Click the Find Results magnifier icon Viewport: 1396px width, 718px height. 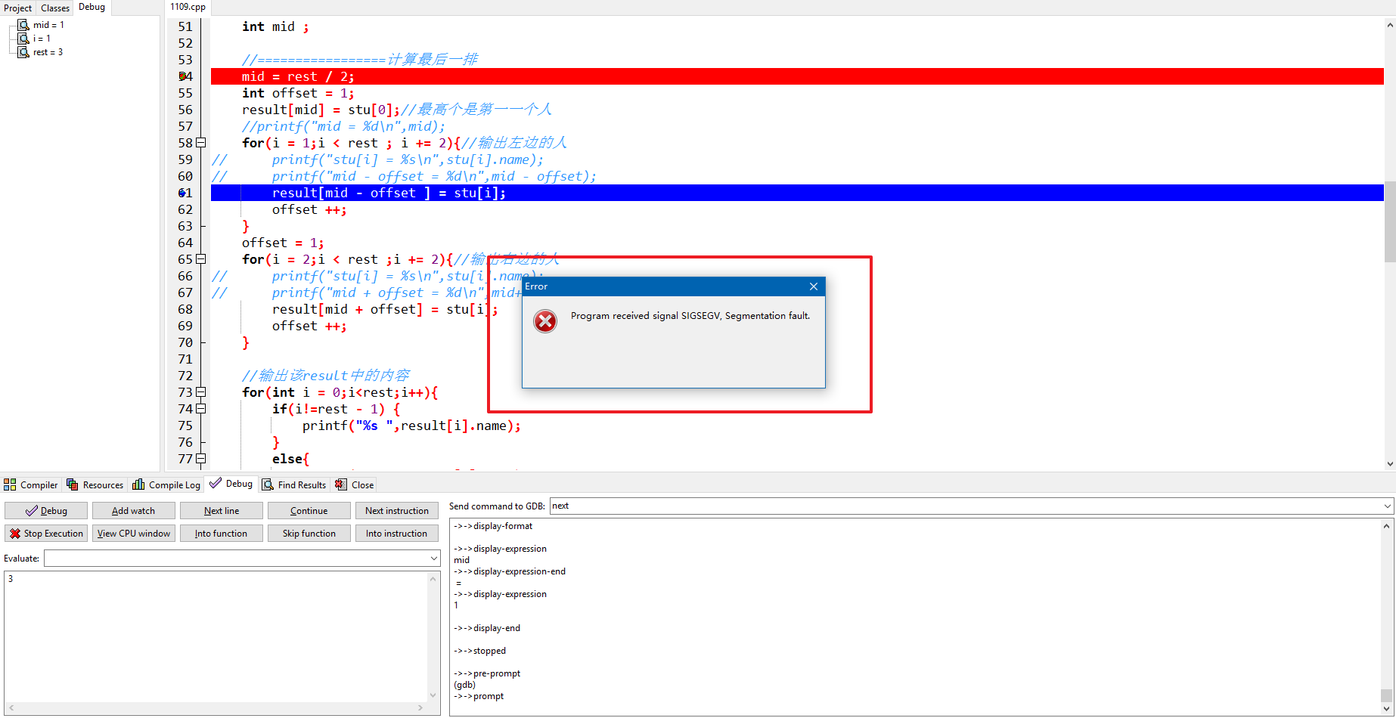(x=268, y=484)
